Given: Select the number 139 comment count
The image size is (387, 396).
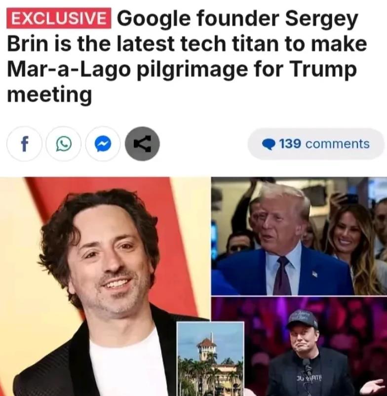Looking at the screenshot, I should pyautogui.click(x=290, y=144).
